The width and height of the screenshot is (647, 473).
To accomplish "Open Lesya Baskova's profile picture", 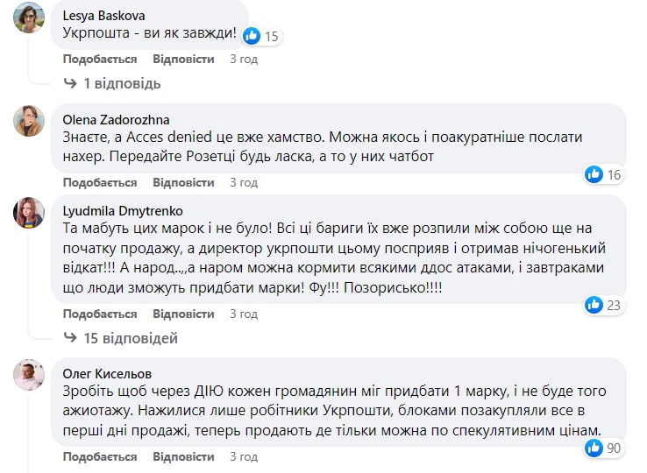I will [x=29, y=17].
